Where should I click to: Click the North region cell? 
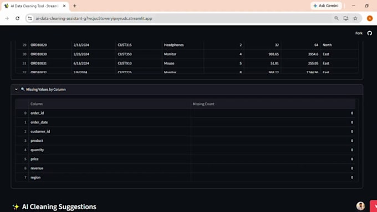339,45
